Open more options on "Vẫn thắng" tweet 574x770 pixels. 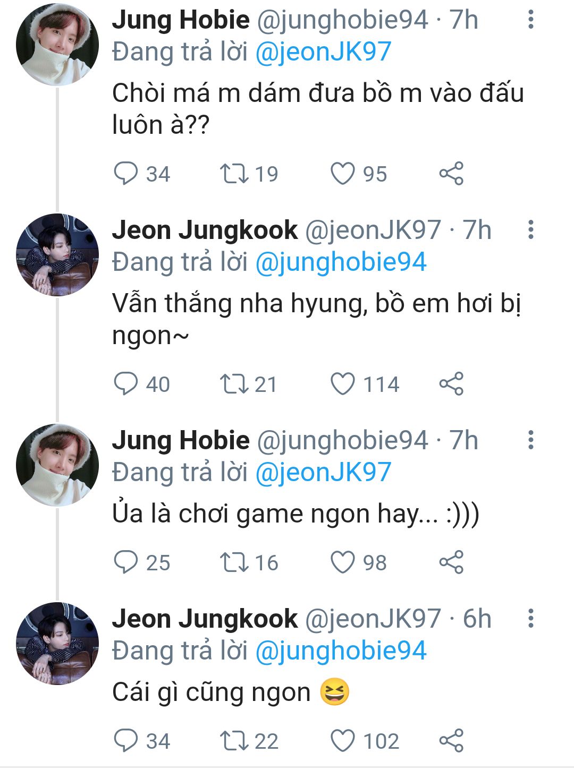pos(530,230)
